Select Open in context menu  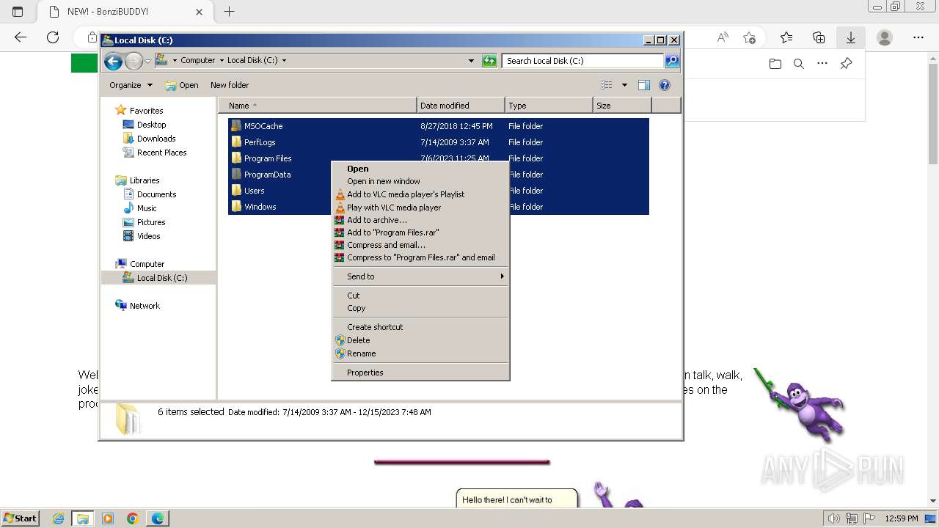click(420, 169)
